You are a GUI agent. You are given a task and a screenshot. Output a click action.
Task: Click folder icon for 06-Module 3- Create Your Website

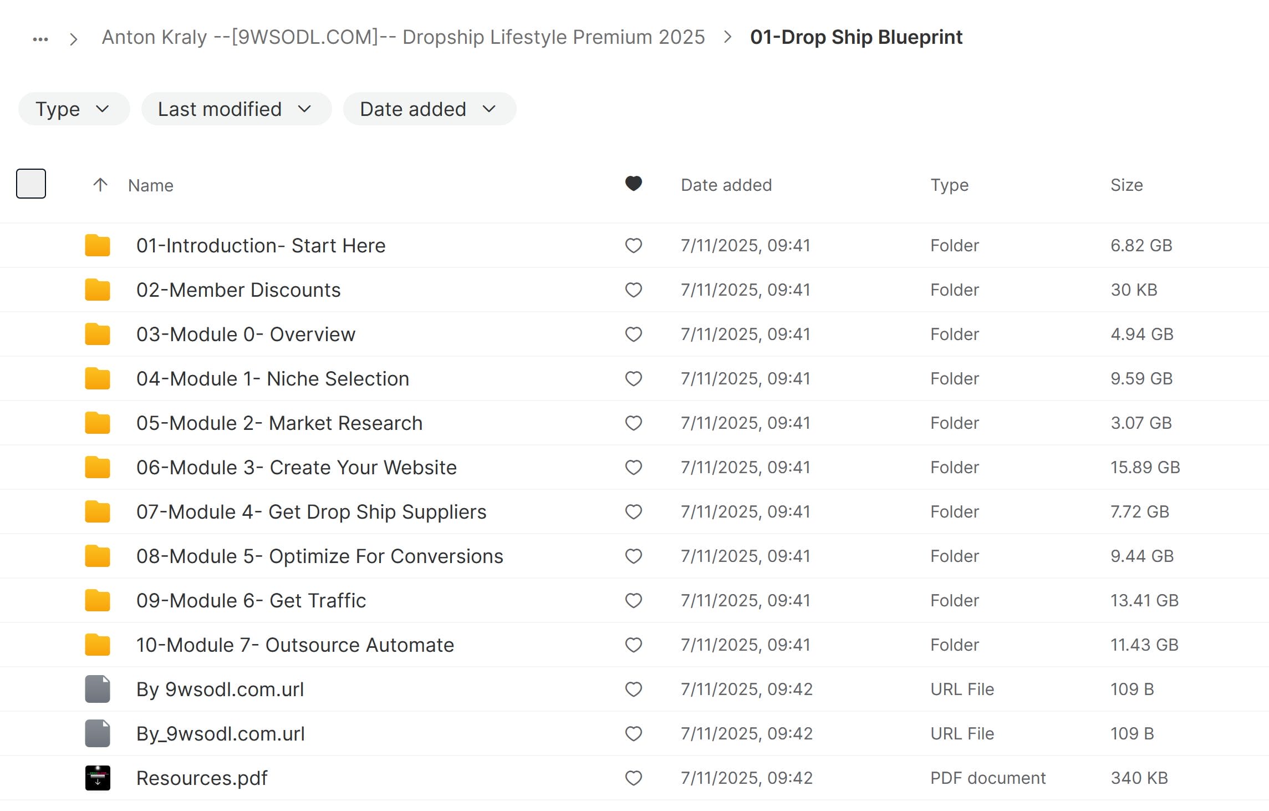pos(98,467)
